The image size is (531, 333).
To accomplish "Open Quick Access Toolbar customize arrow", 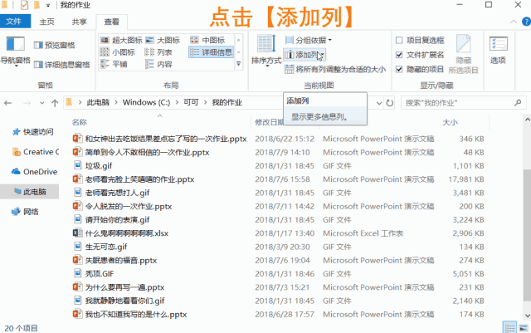I will pyautogui.click(x=48, y=5).
